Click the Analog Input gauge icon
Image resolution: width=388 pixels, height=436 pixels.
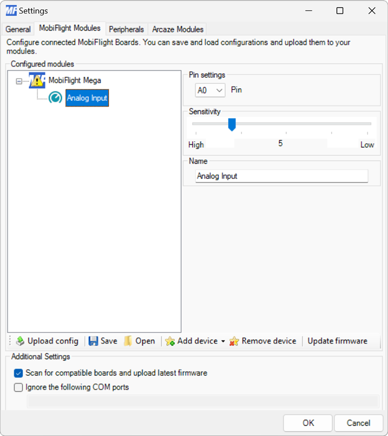pyautogui.click(x=56, y=98)
